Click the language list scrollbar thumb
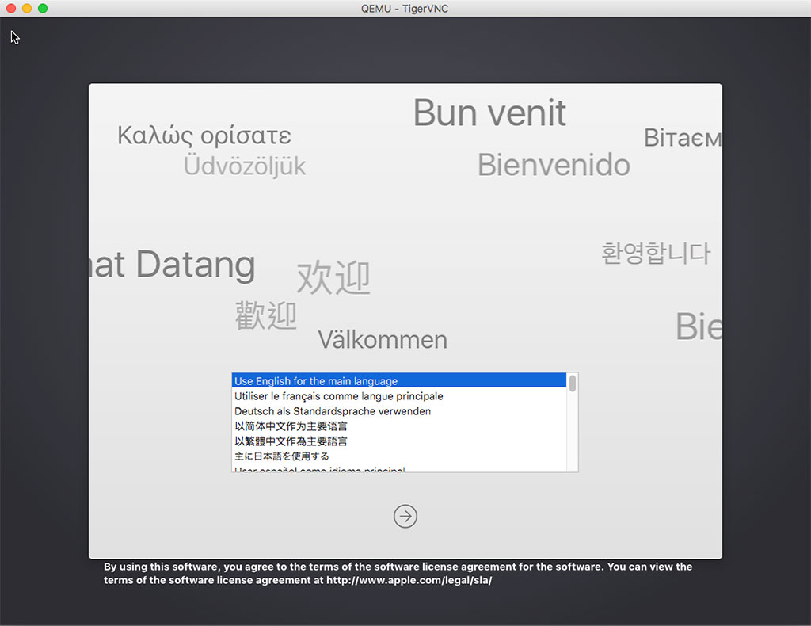This screenshot has height=626, width=811. pyautogui.click(x=572, y=384)
